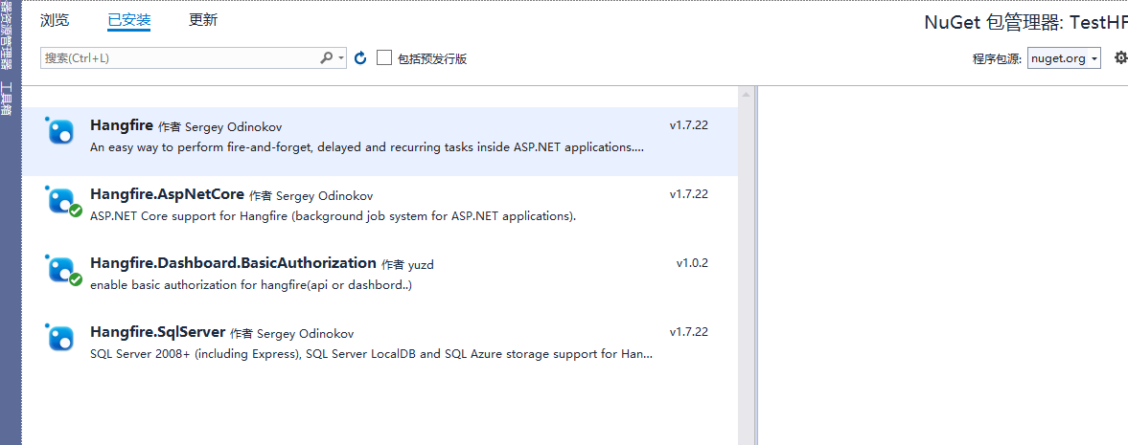Image resolution: width=1128 pixels, height=445 pixels.
Task: Click the magnifier search icon
Action: pos(327,58)
